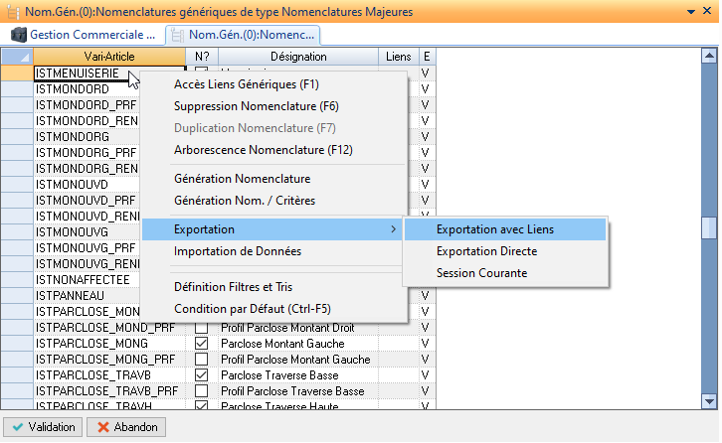The image size is (722, 443).
Task: Click the Gestion Commerciale tab icon
Action: (19, 35)
